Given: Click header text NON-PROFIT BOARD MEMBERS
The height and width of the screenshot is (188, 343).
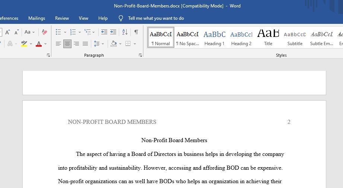Looking at the screenshot, I should coord(112,122).
